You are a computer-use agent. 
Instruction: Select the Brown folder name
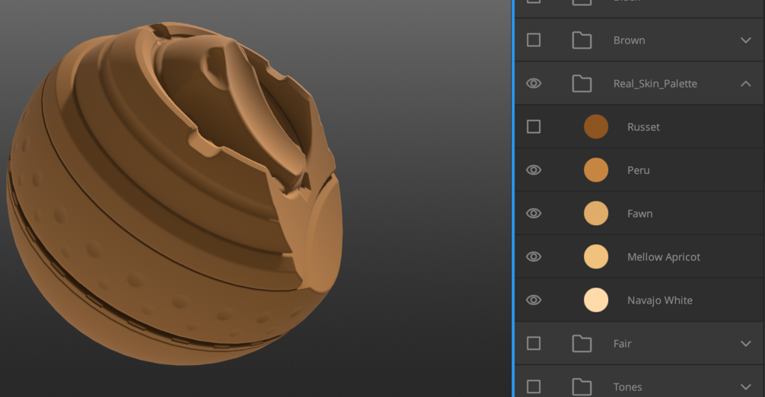(629, 40)
